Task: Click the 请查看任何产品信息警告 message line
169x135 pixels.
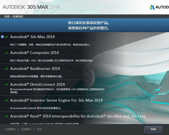Action: (x=89, y=28)
